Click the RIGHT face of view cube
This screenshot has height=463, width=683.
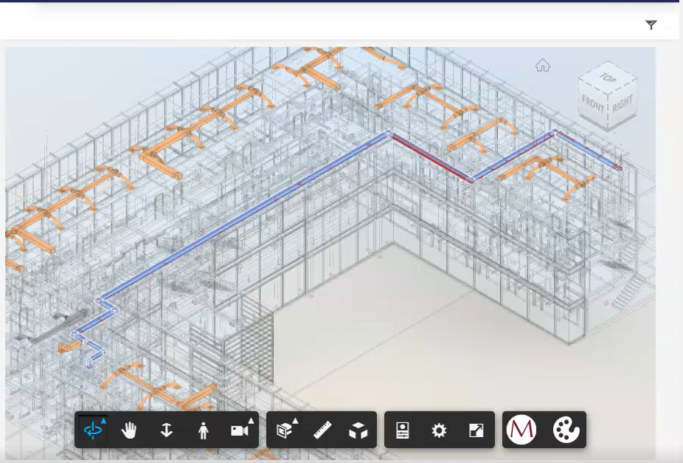point(623,103)
